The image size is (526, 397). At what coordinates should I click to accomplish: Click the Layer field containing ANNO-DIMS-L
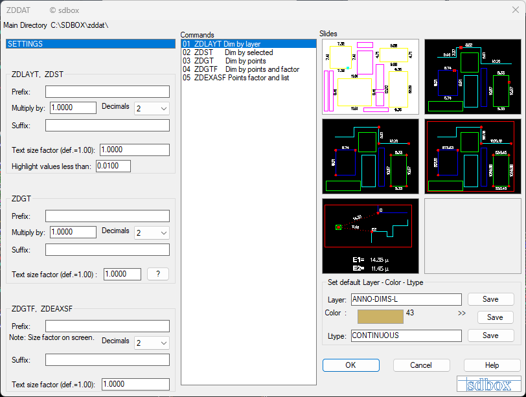click(406, 299)
